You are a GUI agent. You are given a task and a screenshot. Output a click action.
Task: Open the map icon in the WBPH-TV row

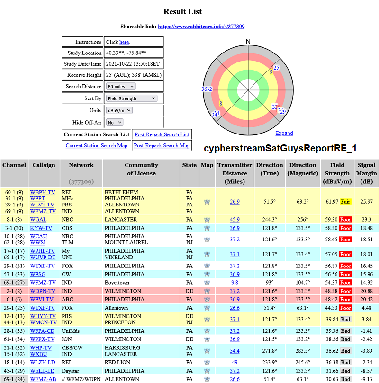point(207,202)
